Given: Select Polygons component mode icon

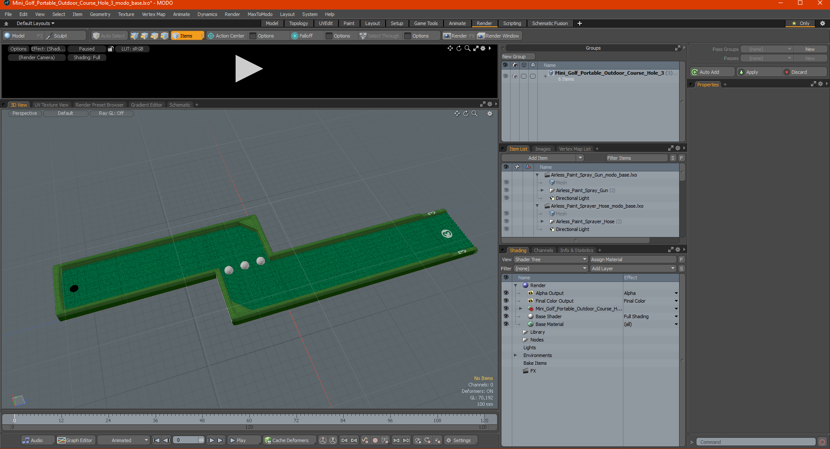Looking at the screenshot, I should 154,36.
